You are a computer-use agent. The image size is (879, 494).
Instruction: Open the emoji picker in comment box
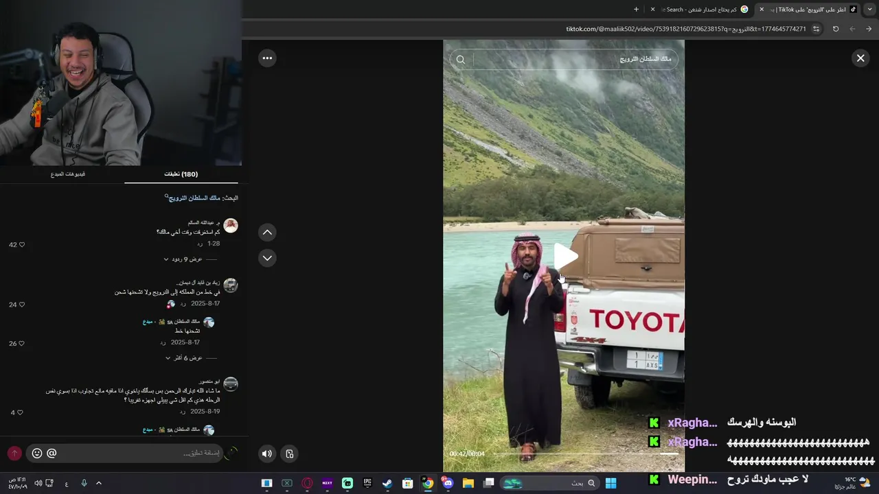coord(37,454)
